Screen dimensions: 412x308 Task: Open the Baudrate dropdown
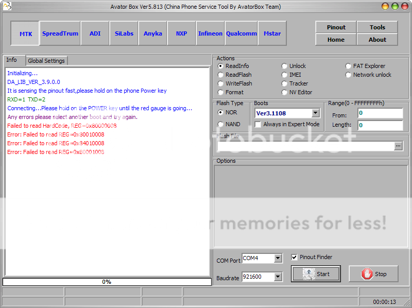(278, 277)
